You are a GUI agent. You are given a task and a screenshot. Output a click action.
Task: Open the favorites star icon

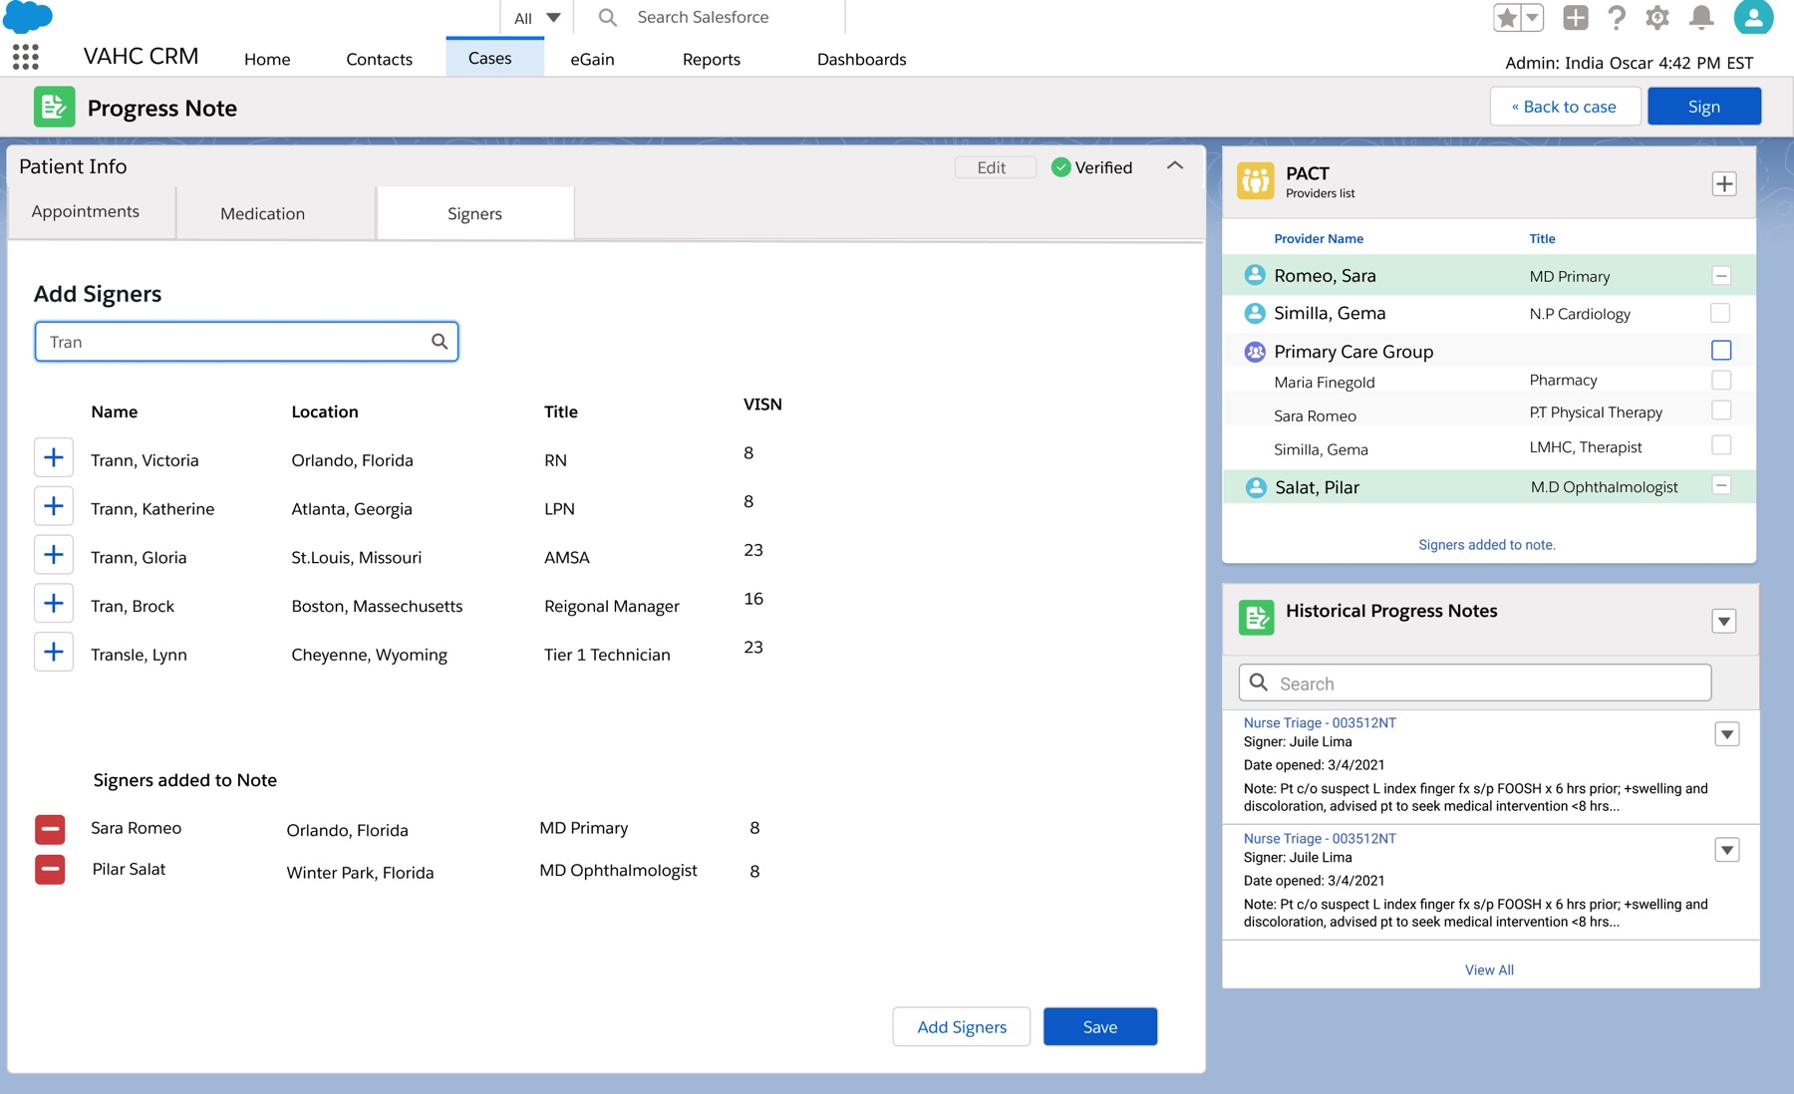pos(1507,17)
